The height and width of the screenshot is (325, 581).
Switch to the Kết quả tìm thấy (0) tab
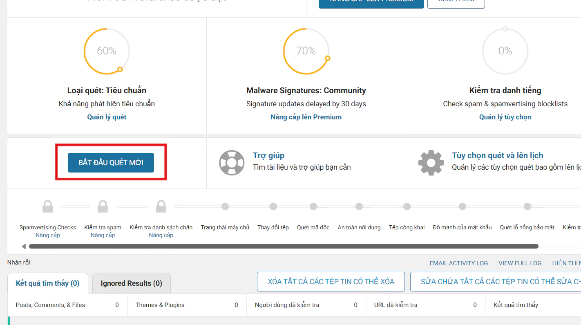tap(48, 283)
